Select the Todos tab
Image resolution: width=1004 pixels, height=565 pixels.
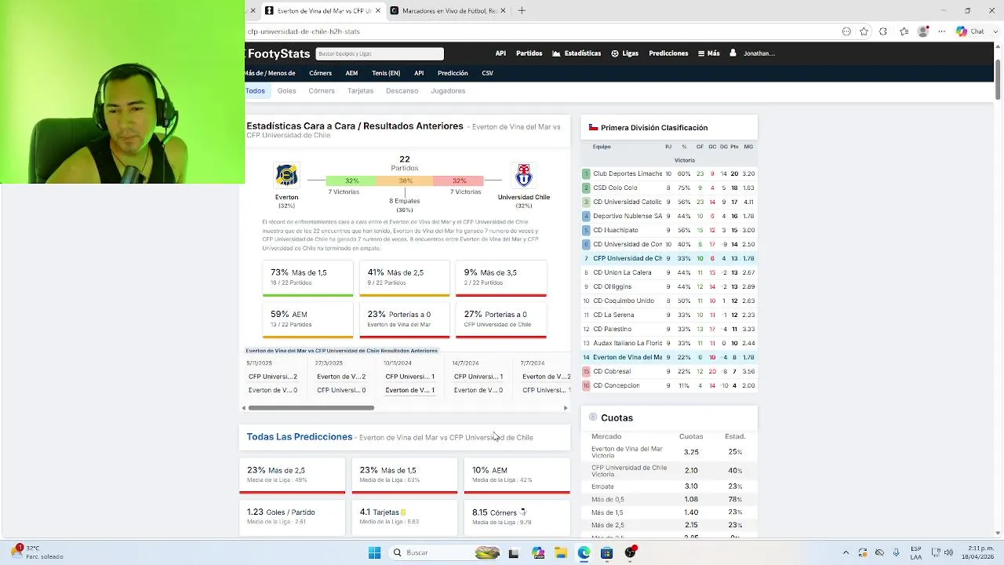(x=255, y=90)
